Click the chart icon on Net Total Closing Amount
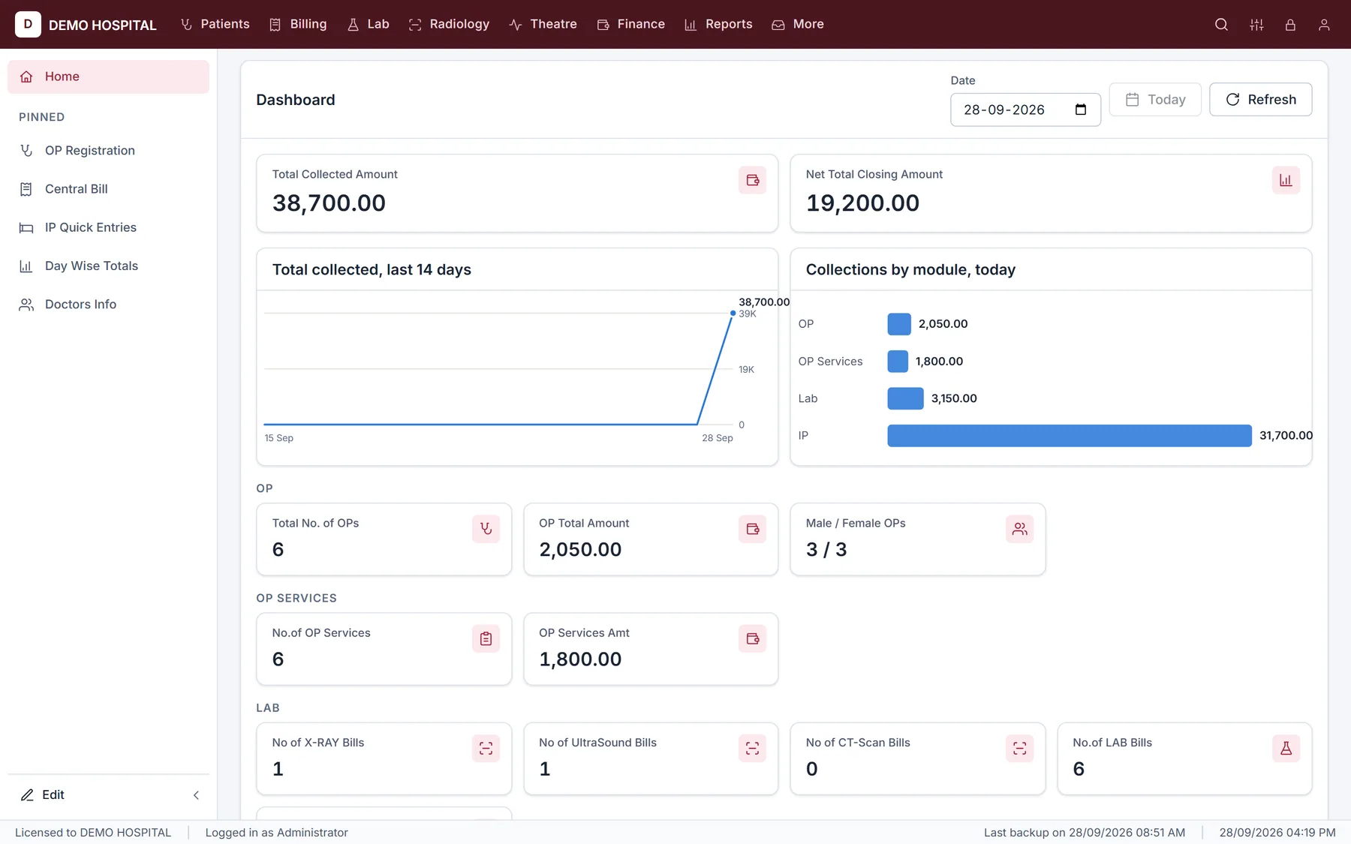1351x844 pixels. tap(1286, 180)
